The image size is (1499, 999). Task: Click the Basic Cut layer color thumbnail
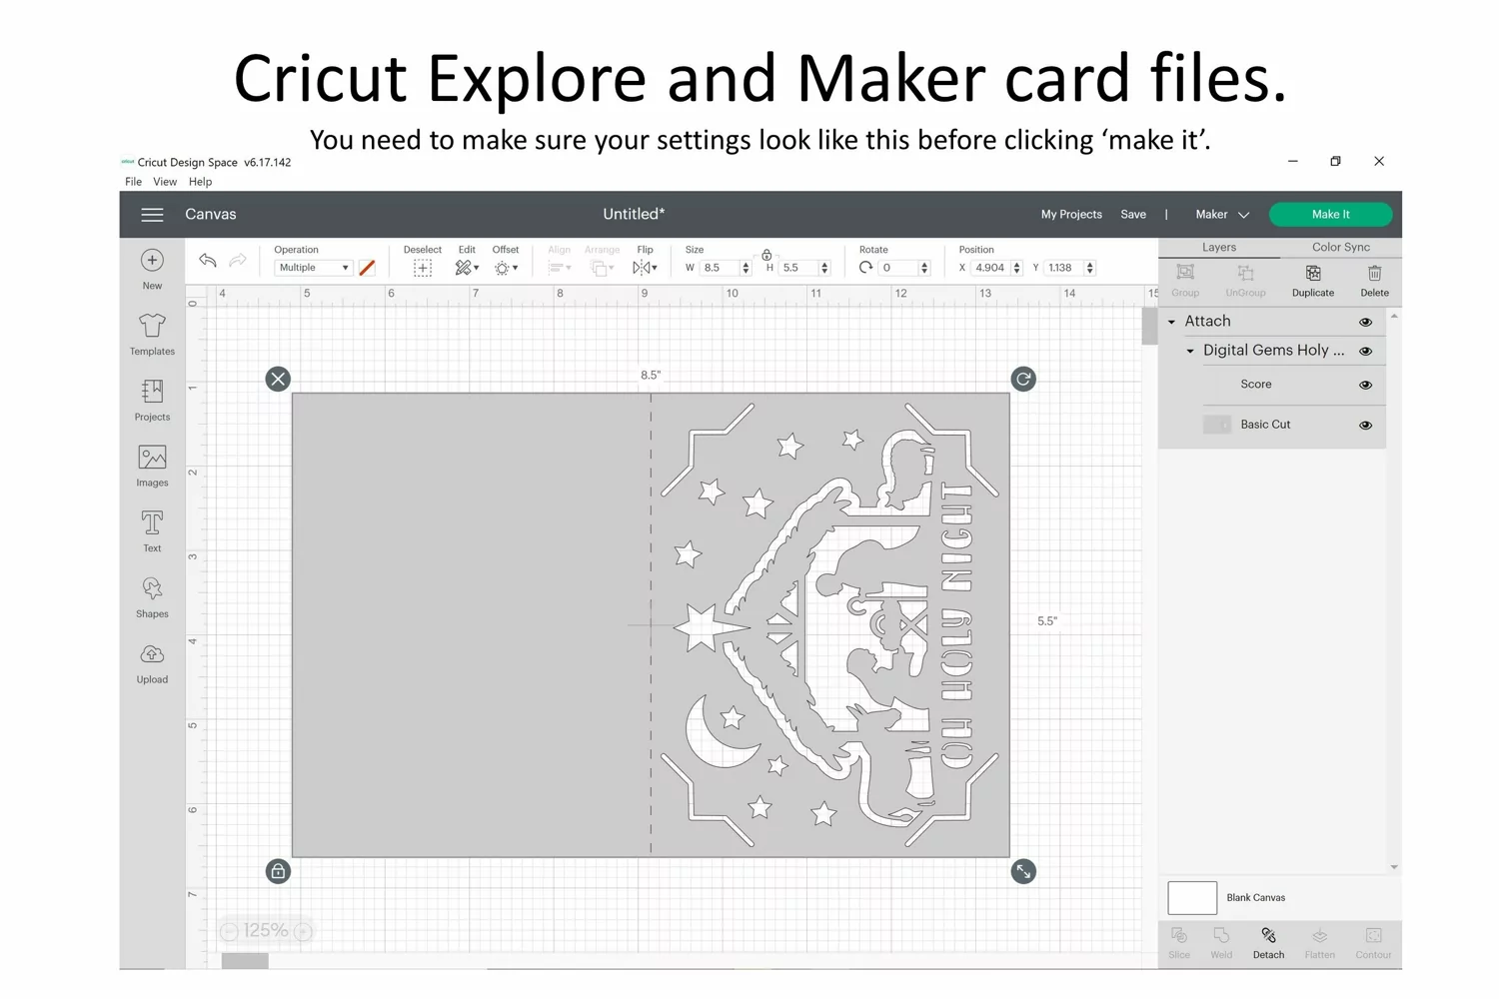pyautogui.click(x=1217, y=425)
